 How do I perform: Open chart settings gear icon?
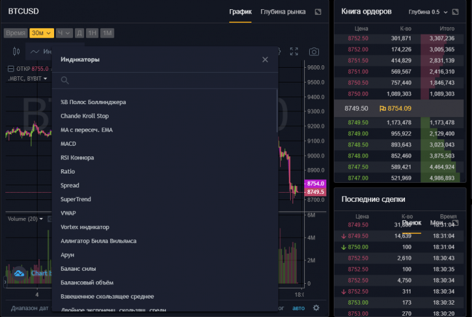point(316,308)
